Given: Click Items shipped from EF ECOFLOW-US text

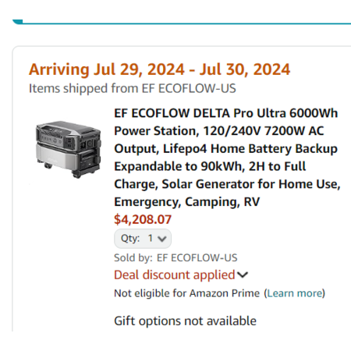Looking at the screenshot, I should tap(133, 88).
